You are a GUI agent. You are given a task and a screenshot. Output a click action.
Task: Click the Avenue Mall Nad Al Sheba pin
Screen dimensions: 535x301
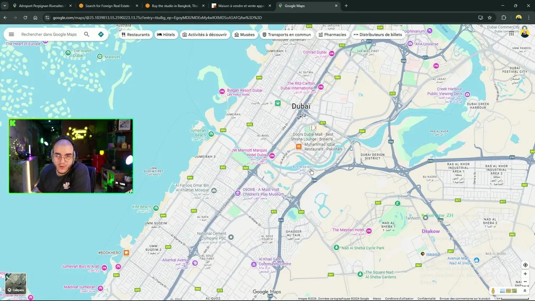[x=476, y=260]
